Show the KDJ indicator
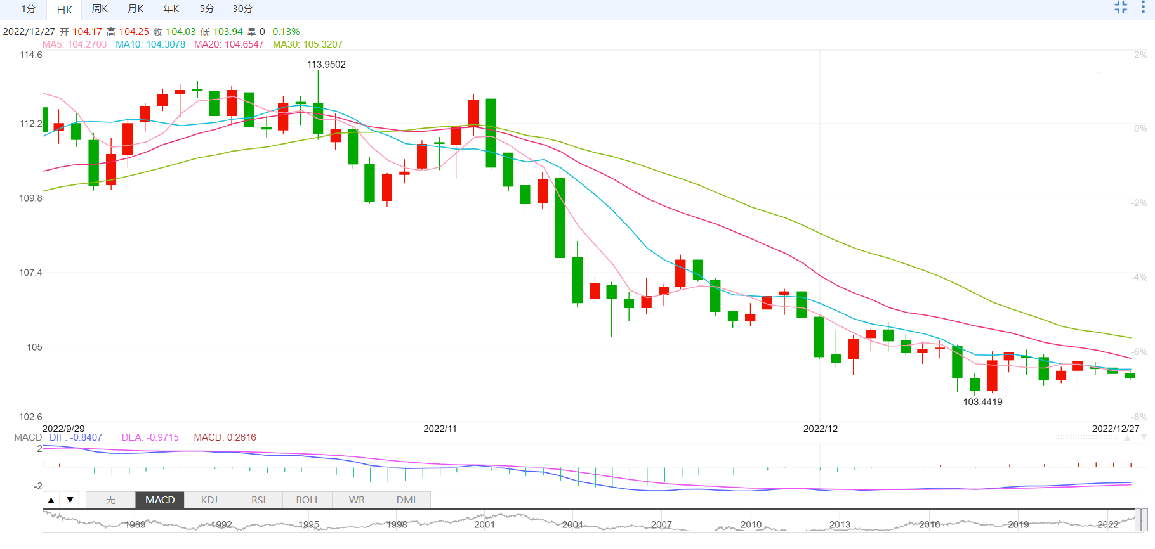The height and width of the screenshot is (549, 1155). pos(209,500)
